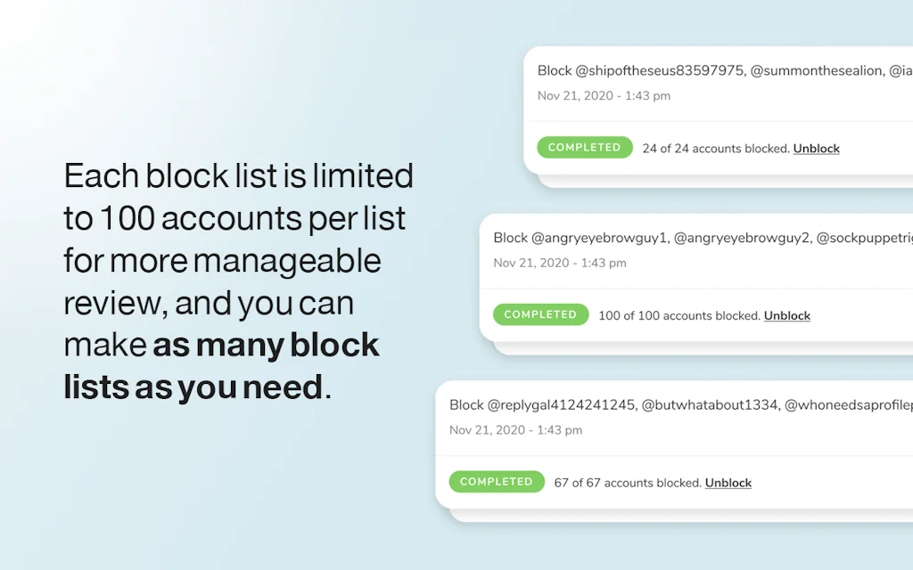Click Unblock on the 100 of 100 accounts card
Screen dimensions: 913x570
coord(786,315)
